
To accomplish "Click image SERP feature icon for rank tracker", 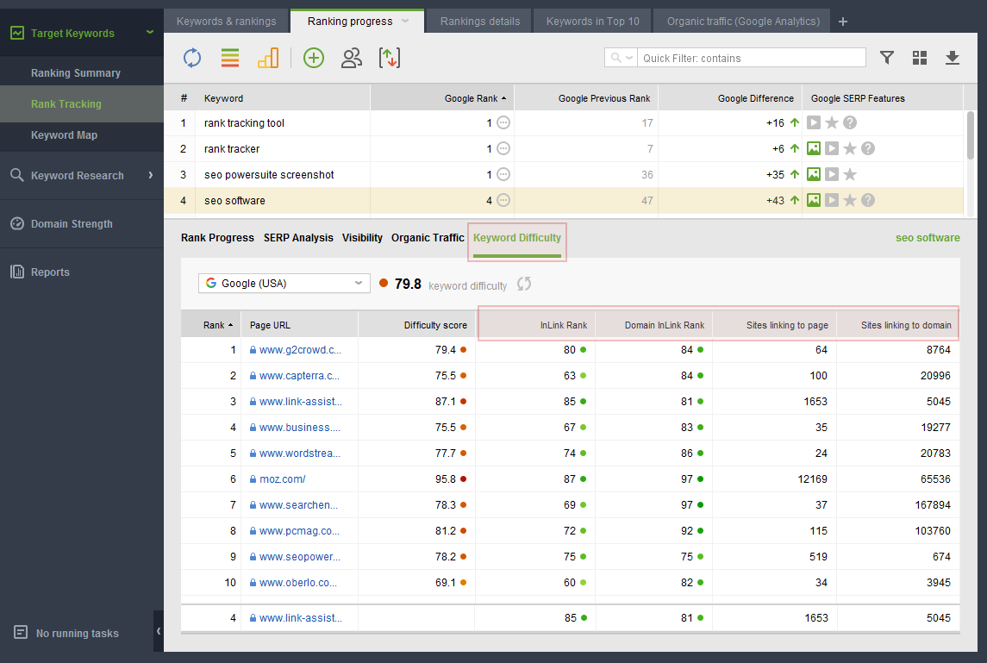I will tap(813, 148).
